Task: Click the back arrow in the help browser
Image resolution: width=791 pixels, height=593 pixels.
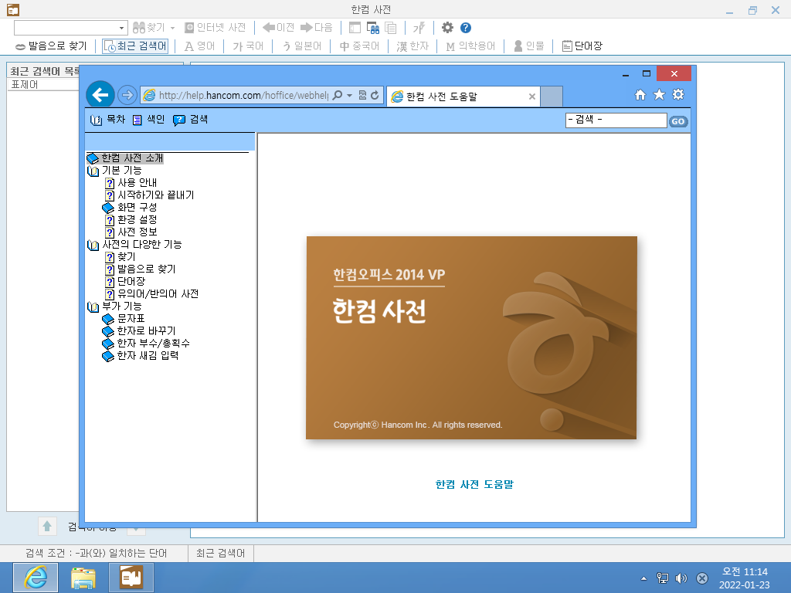Action: (100, 95)
